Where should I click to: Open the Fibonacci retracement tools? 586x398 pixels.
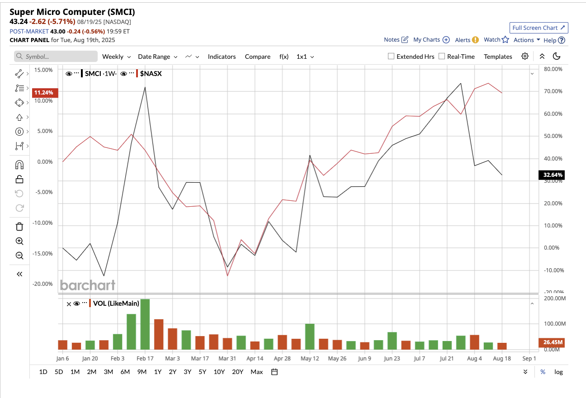click(19, 88)
